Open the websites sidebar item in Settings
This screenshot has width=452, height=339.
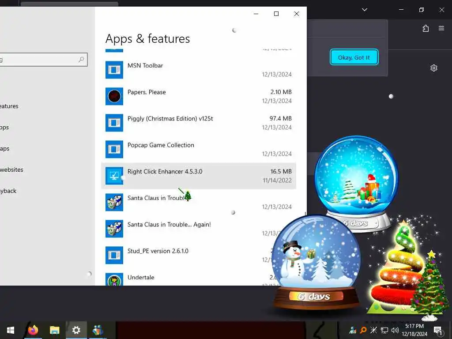click(11, 170)
